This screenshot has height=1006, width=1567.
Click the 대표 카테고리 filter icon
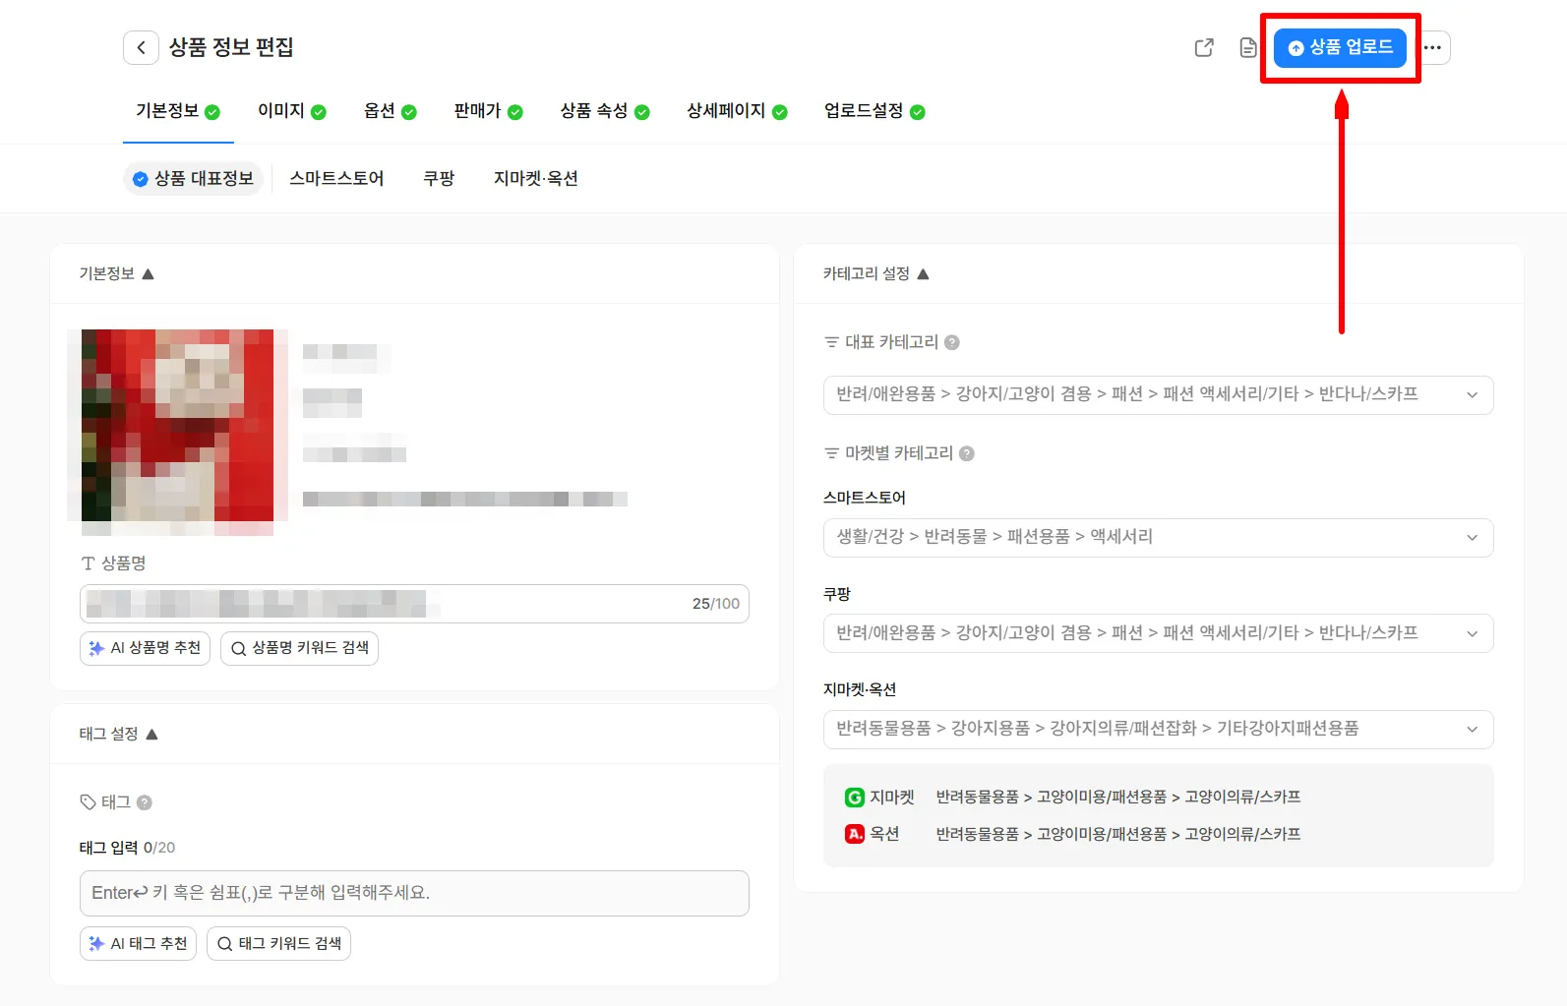point(831,342)
